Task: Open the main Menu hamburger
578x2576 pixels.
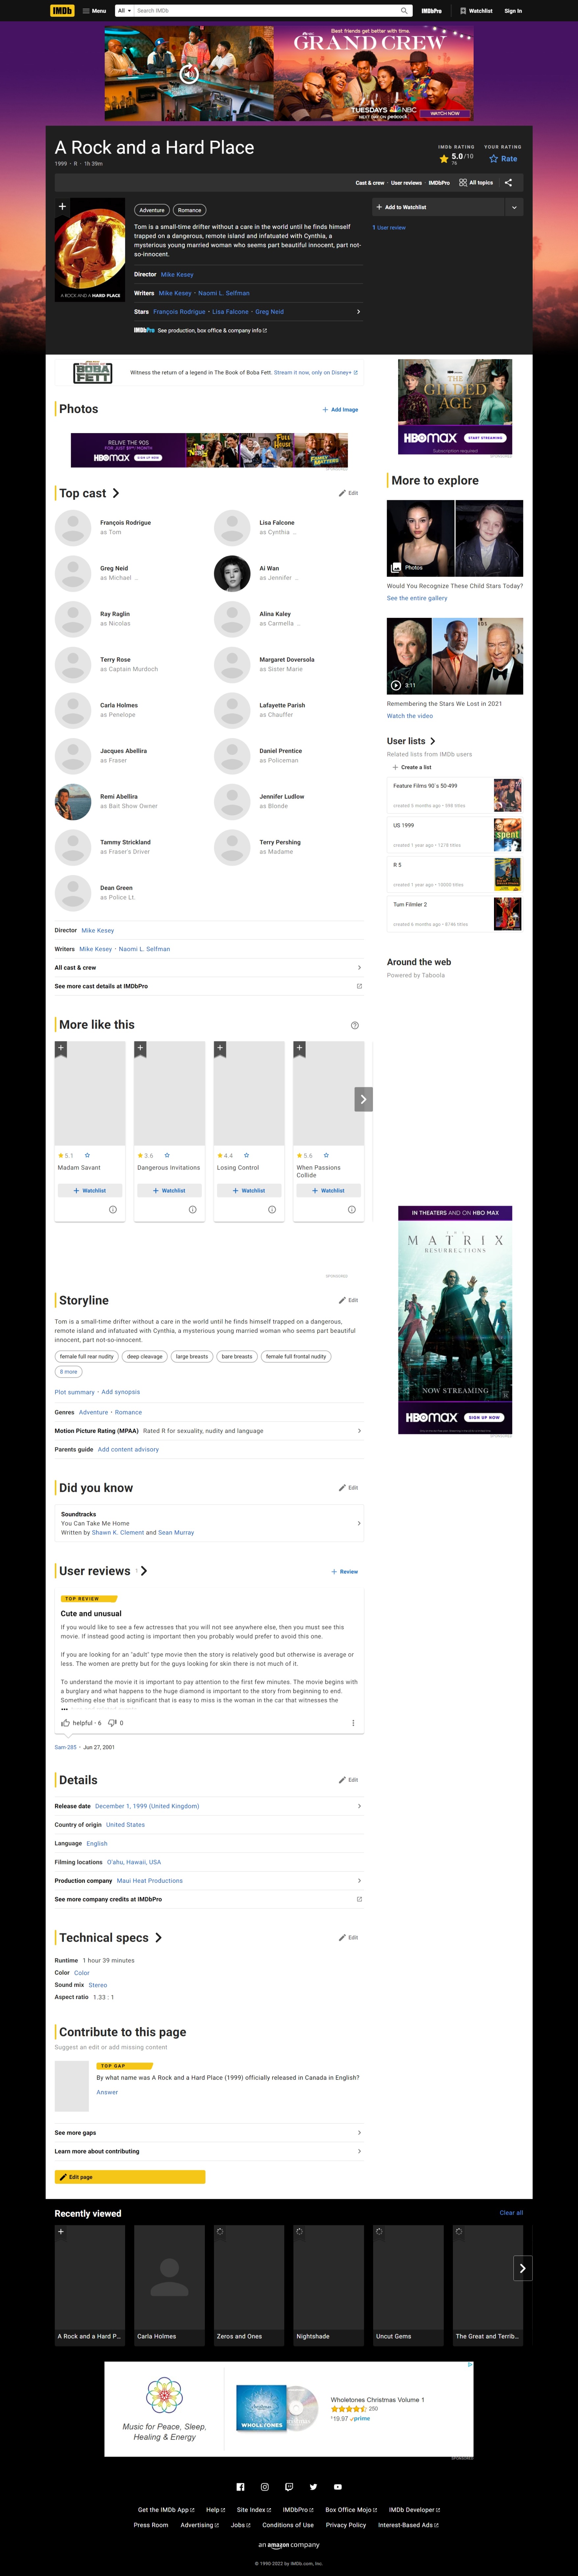Action: click(x=94, y=11)
